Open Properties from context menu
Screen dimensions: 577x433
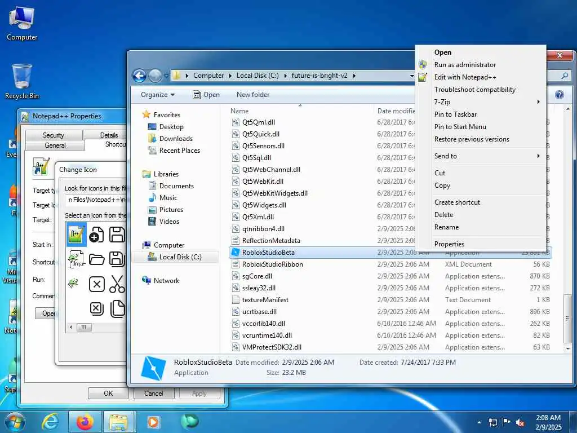pyautogui.click(x=481, y=244)
